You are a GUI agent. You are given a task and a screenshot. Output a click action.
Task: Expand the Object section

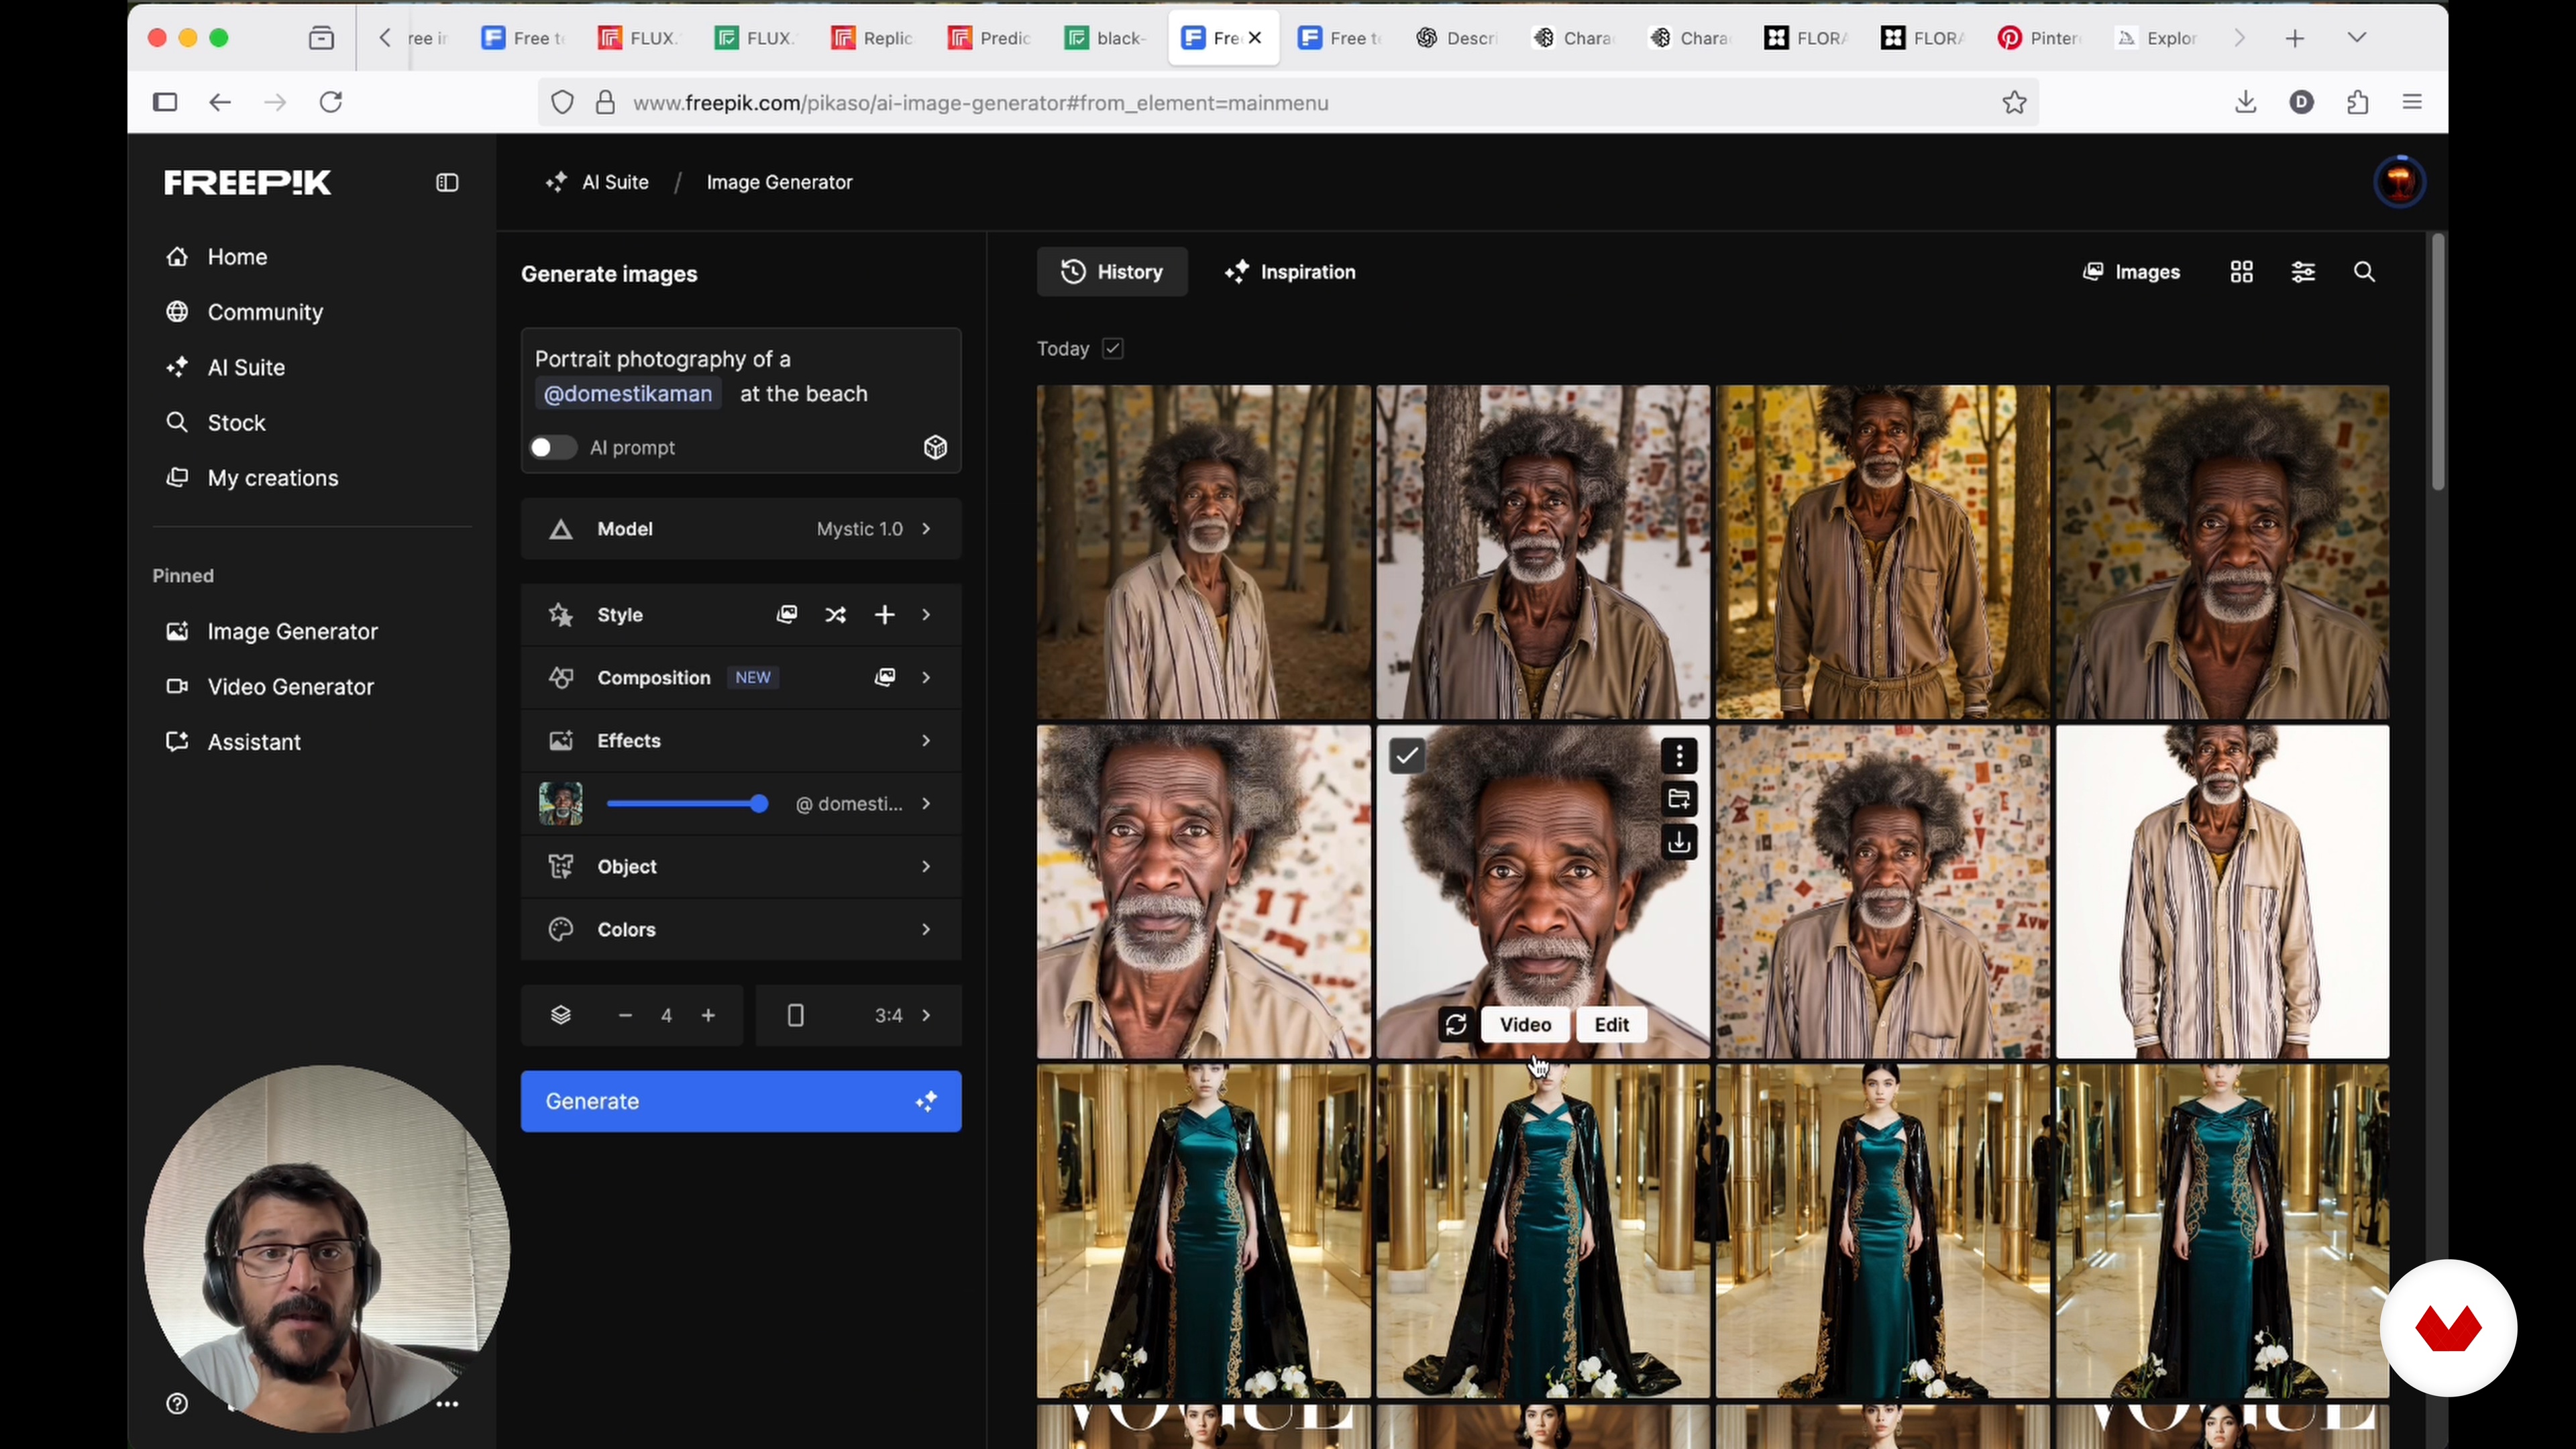tap(741, 866)
